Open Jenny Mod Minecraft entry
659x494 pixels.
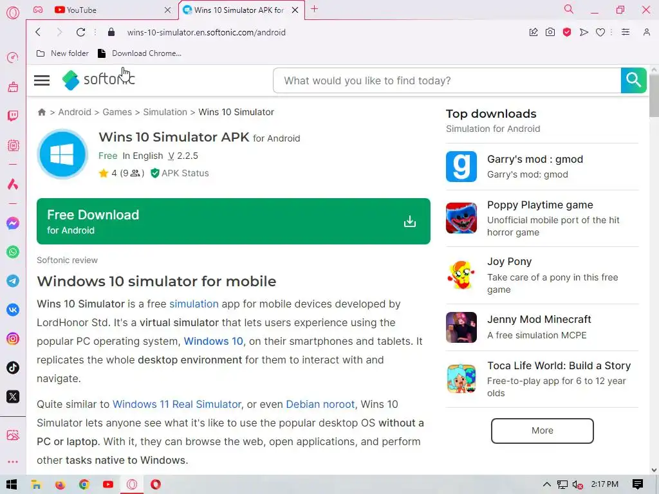(x=542, y=327)
